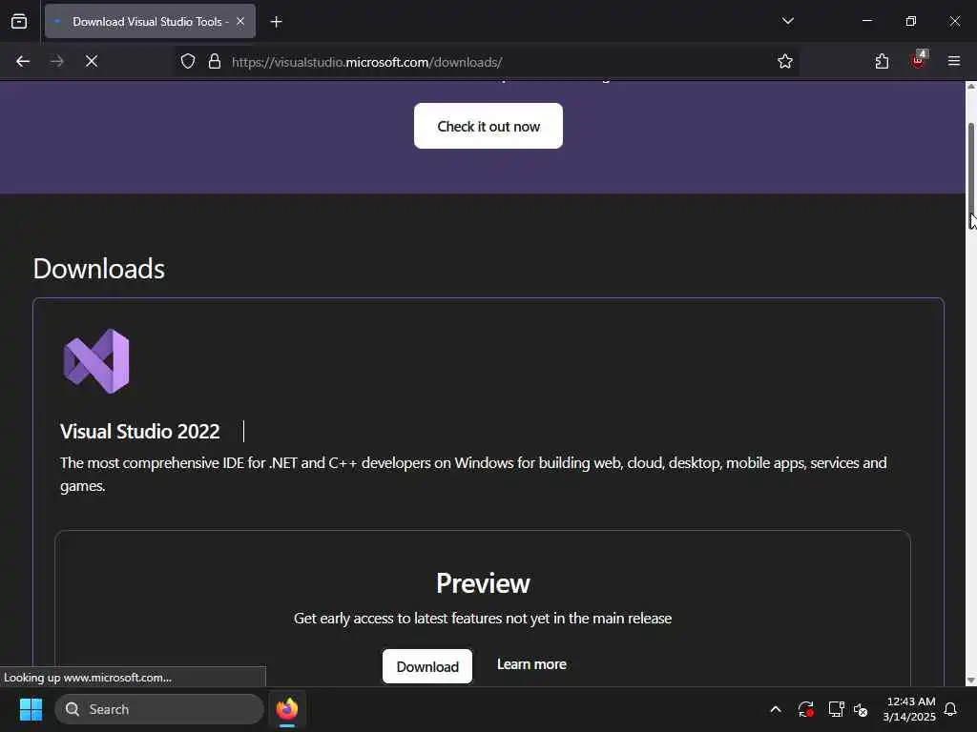This screenshot has height=732, width=977.
Task: Open the uBlock Origin extension icon
Action: (x=918, y=60)
